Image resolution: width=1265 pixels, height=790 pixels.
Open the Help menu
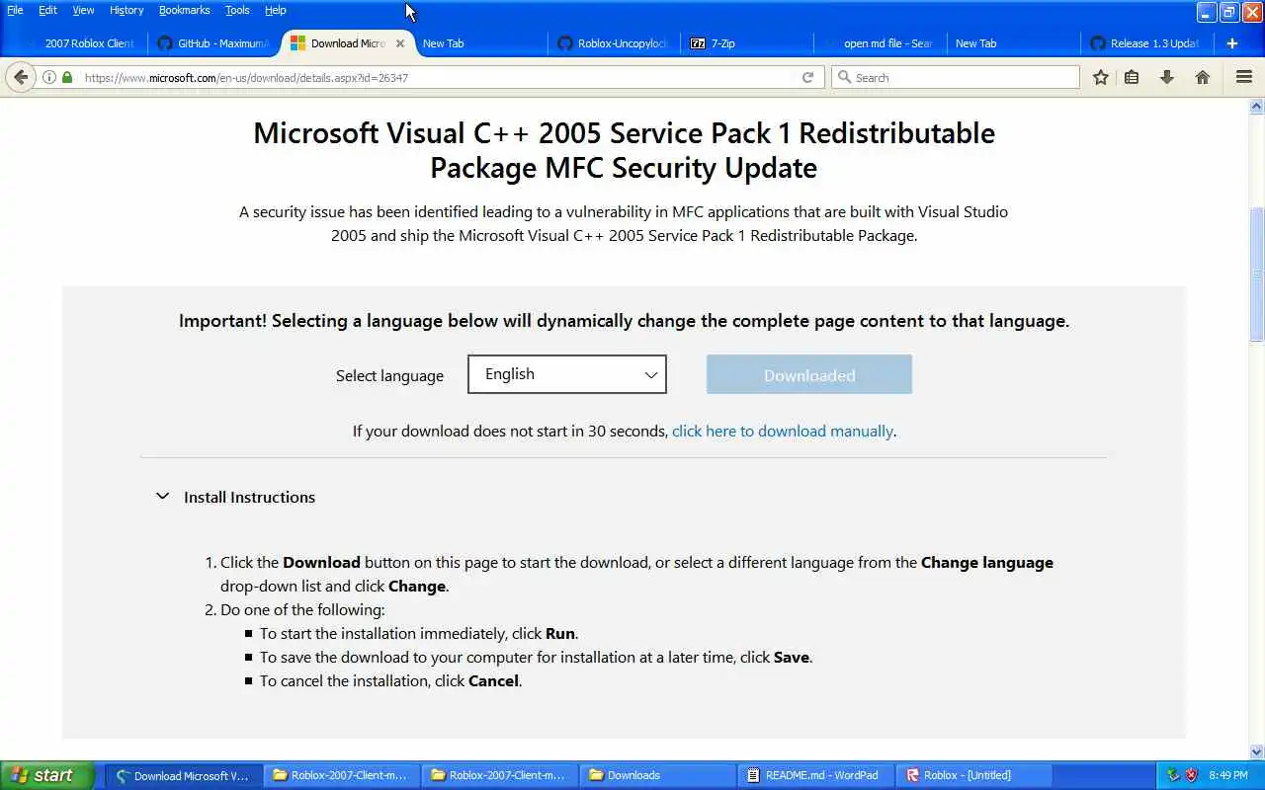[x=276, y=10]
